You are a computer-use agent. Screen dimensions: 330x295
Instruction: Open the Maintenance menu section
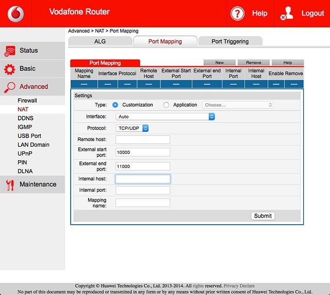coord(32,184)
